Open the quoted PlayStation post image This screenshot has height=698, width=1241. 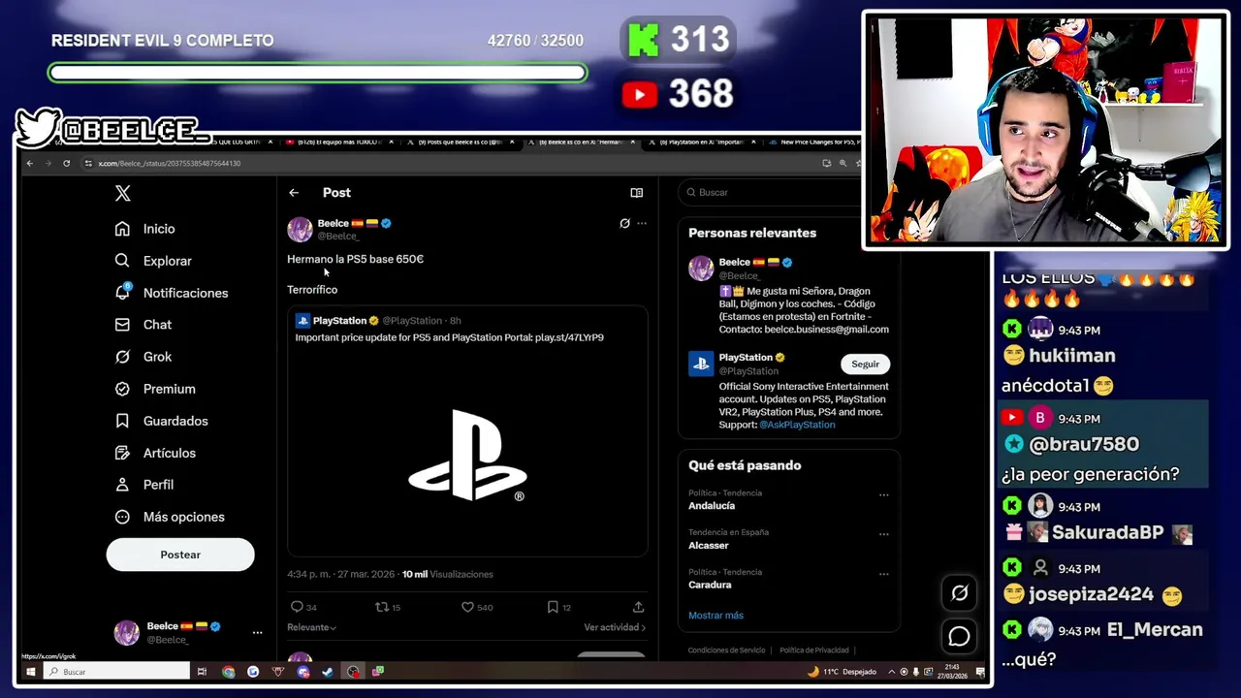point(467,454)
